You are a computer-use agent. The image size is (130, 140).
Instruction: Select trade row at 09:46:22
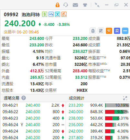click(33, 112)
